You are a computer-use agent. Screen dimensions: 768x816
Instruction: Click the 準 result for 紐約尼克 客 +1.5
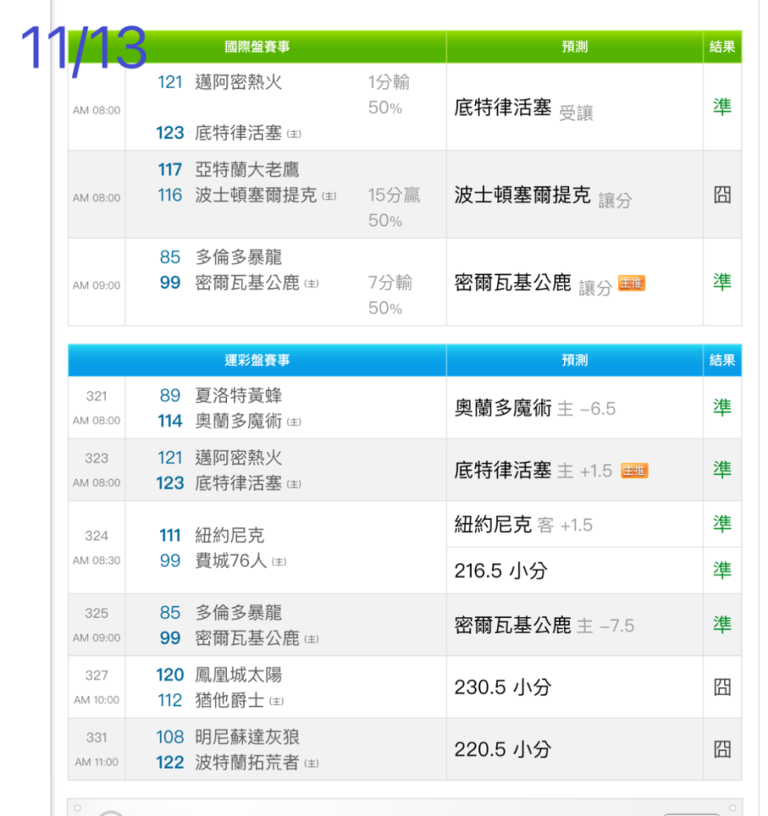pos(722,524)
